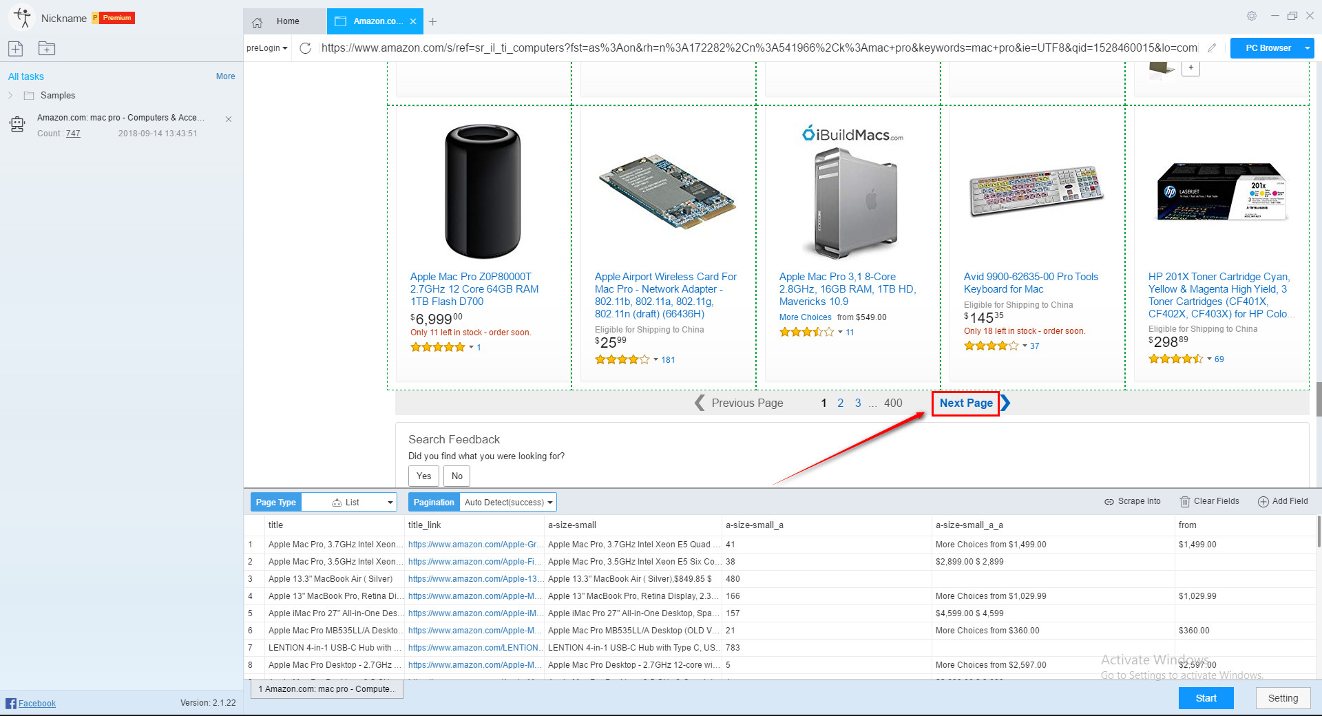Expand rating dropdown for Mac Pro Z0P80000T
This screenshot has height=716, width=1322.
pos(471,347)
